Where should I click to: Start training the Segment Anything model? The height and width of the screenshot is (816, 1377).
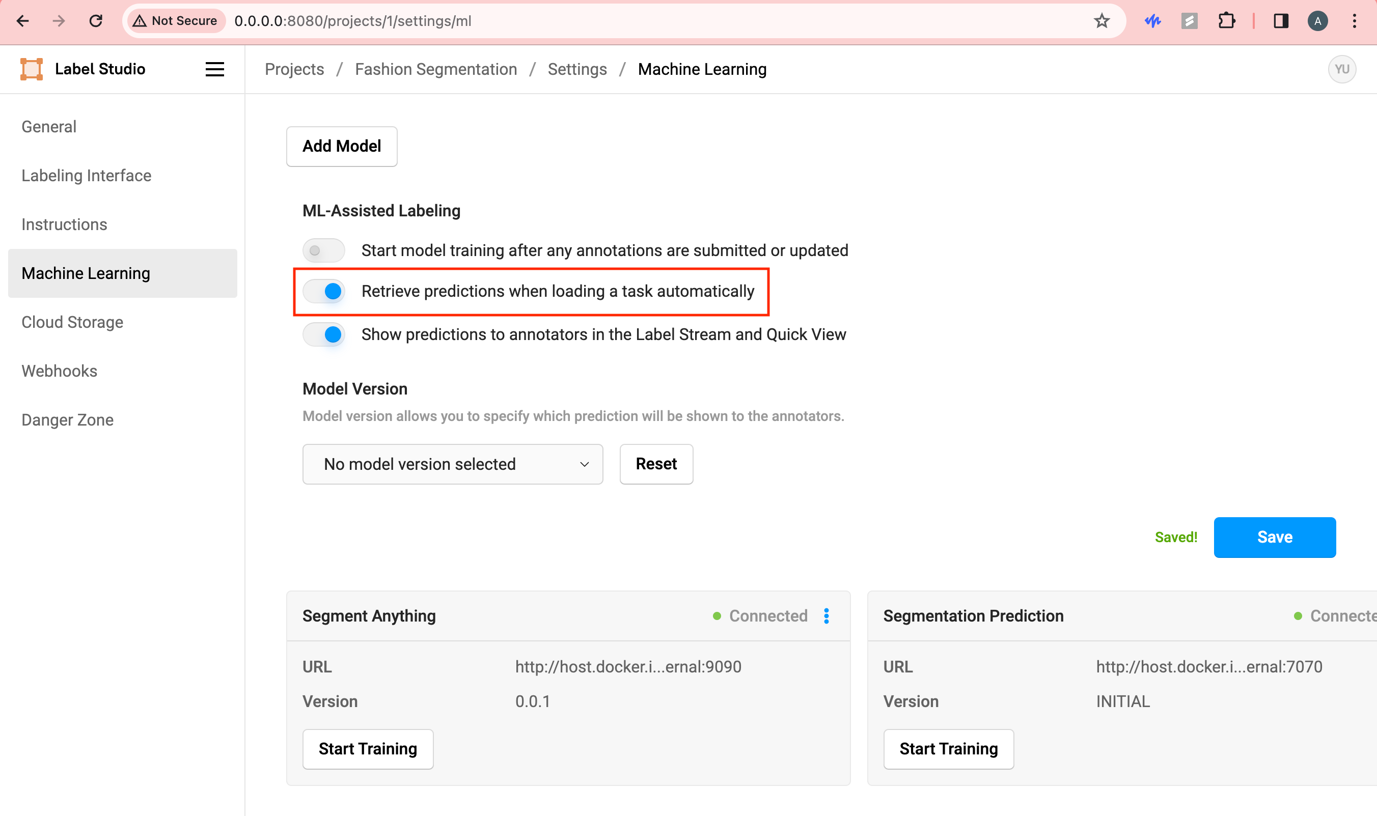point(367,749)
